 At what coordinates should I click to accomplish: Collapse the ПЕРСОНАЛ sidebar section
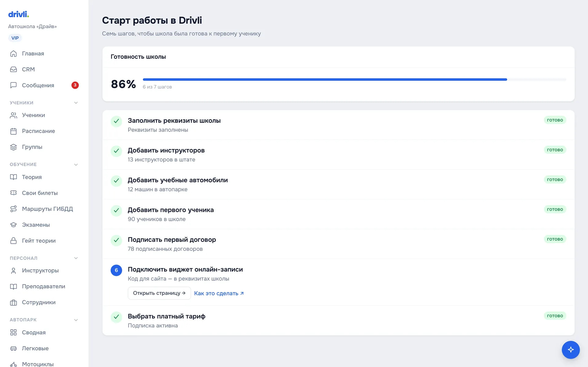pyautogui.click(x=76, y=258)
